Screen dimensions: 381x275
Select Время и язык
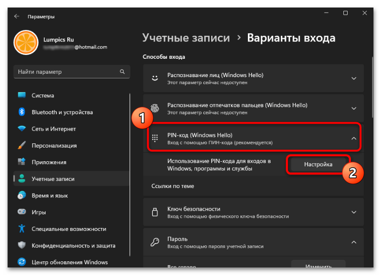[x=50, y=196]
